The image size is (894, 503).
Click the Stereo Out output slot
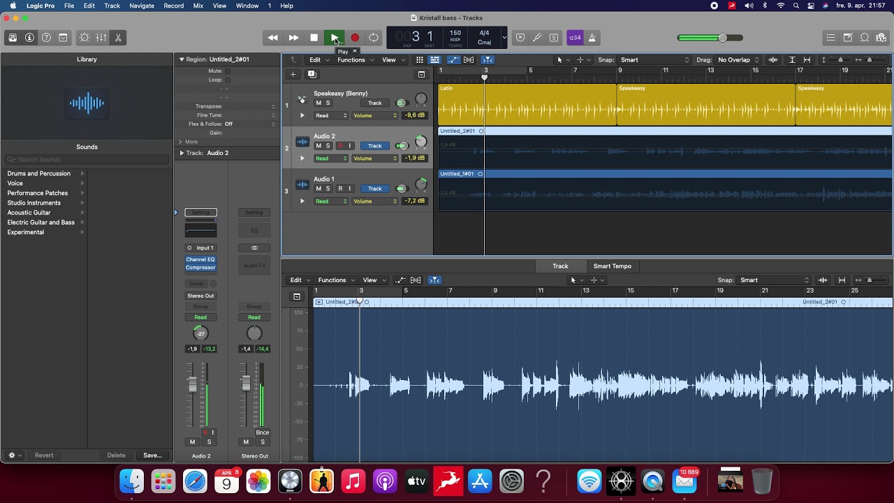pyautogui.click(x=200, y=296)
